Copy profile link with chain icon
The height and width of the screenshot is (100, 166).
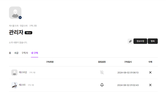(130, 41)
